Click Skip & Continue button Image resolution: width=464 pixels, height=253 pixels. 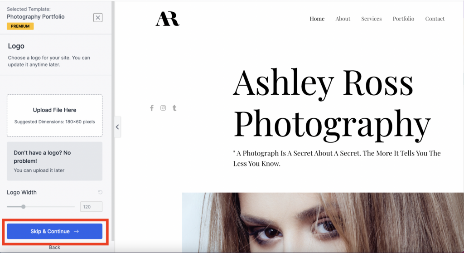(55, 231)
